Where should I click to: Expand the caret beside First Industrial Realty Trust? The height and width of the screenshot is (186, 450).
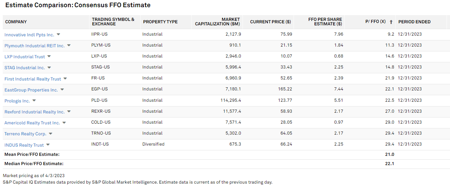(x=65, y=79)
